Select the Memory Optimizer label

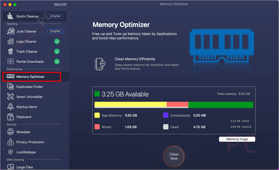(x=30, y=77)
